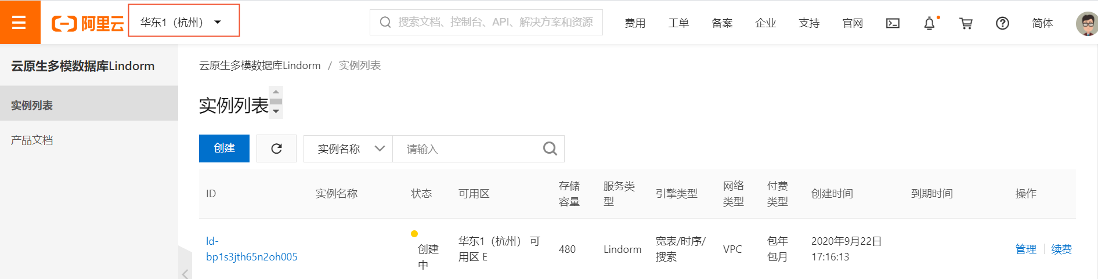Collapse the left sidebar arrow
The width and height of the screenshot is (1098, 279).
(x=185, y=273)
